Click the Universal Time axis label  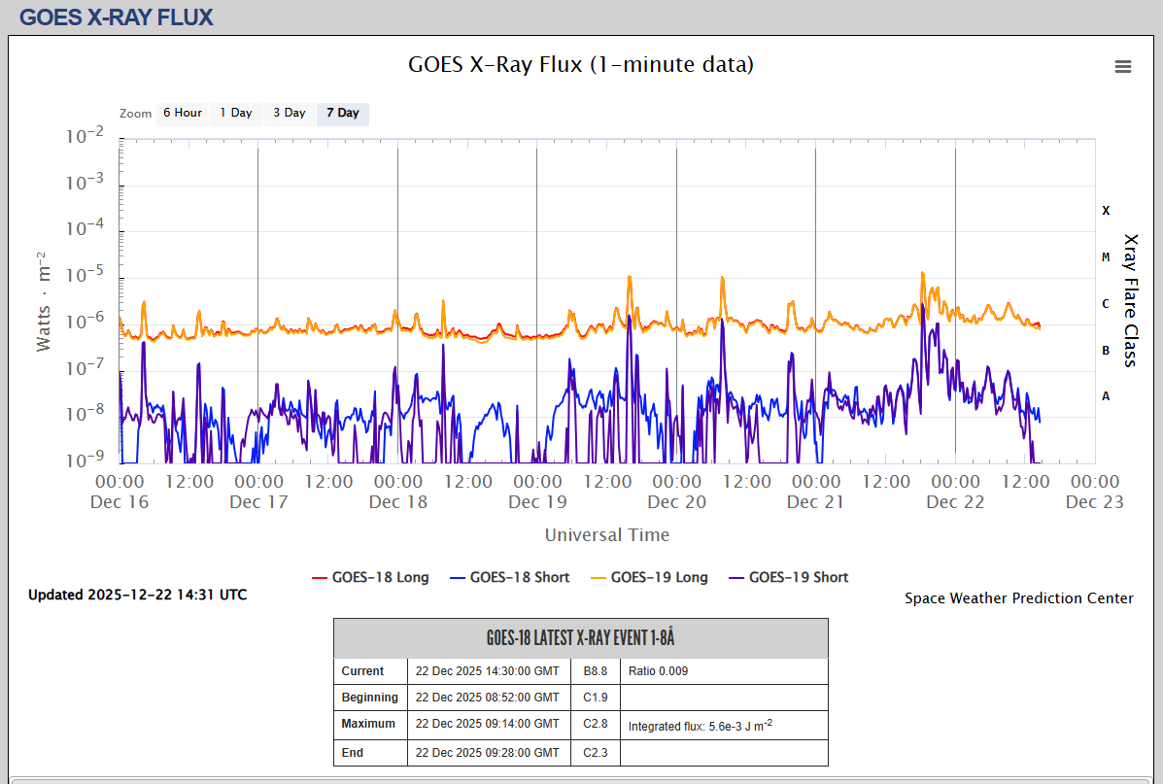[x=606, y=534]
